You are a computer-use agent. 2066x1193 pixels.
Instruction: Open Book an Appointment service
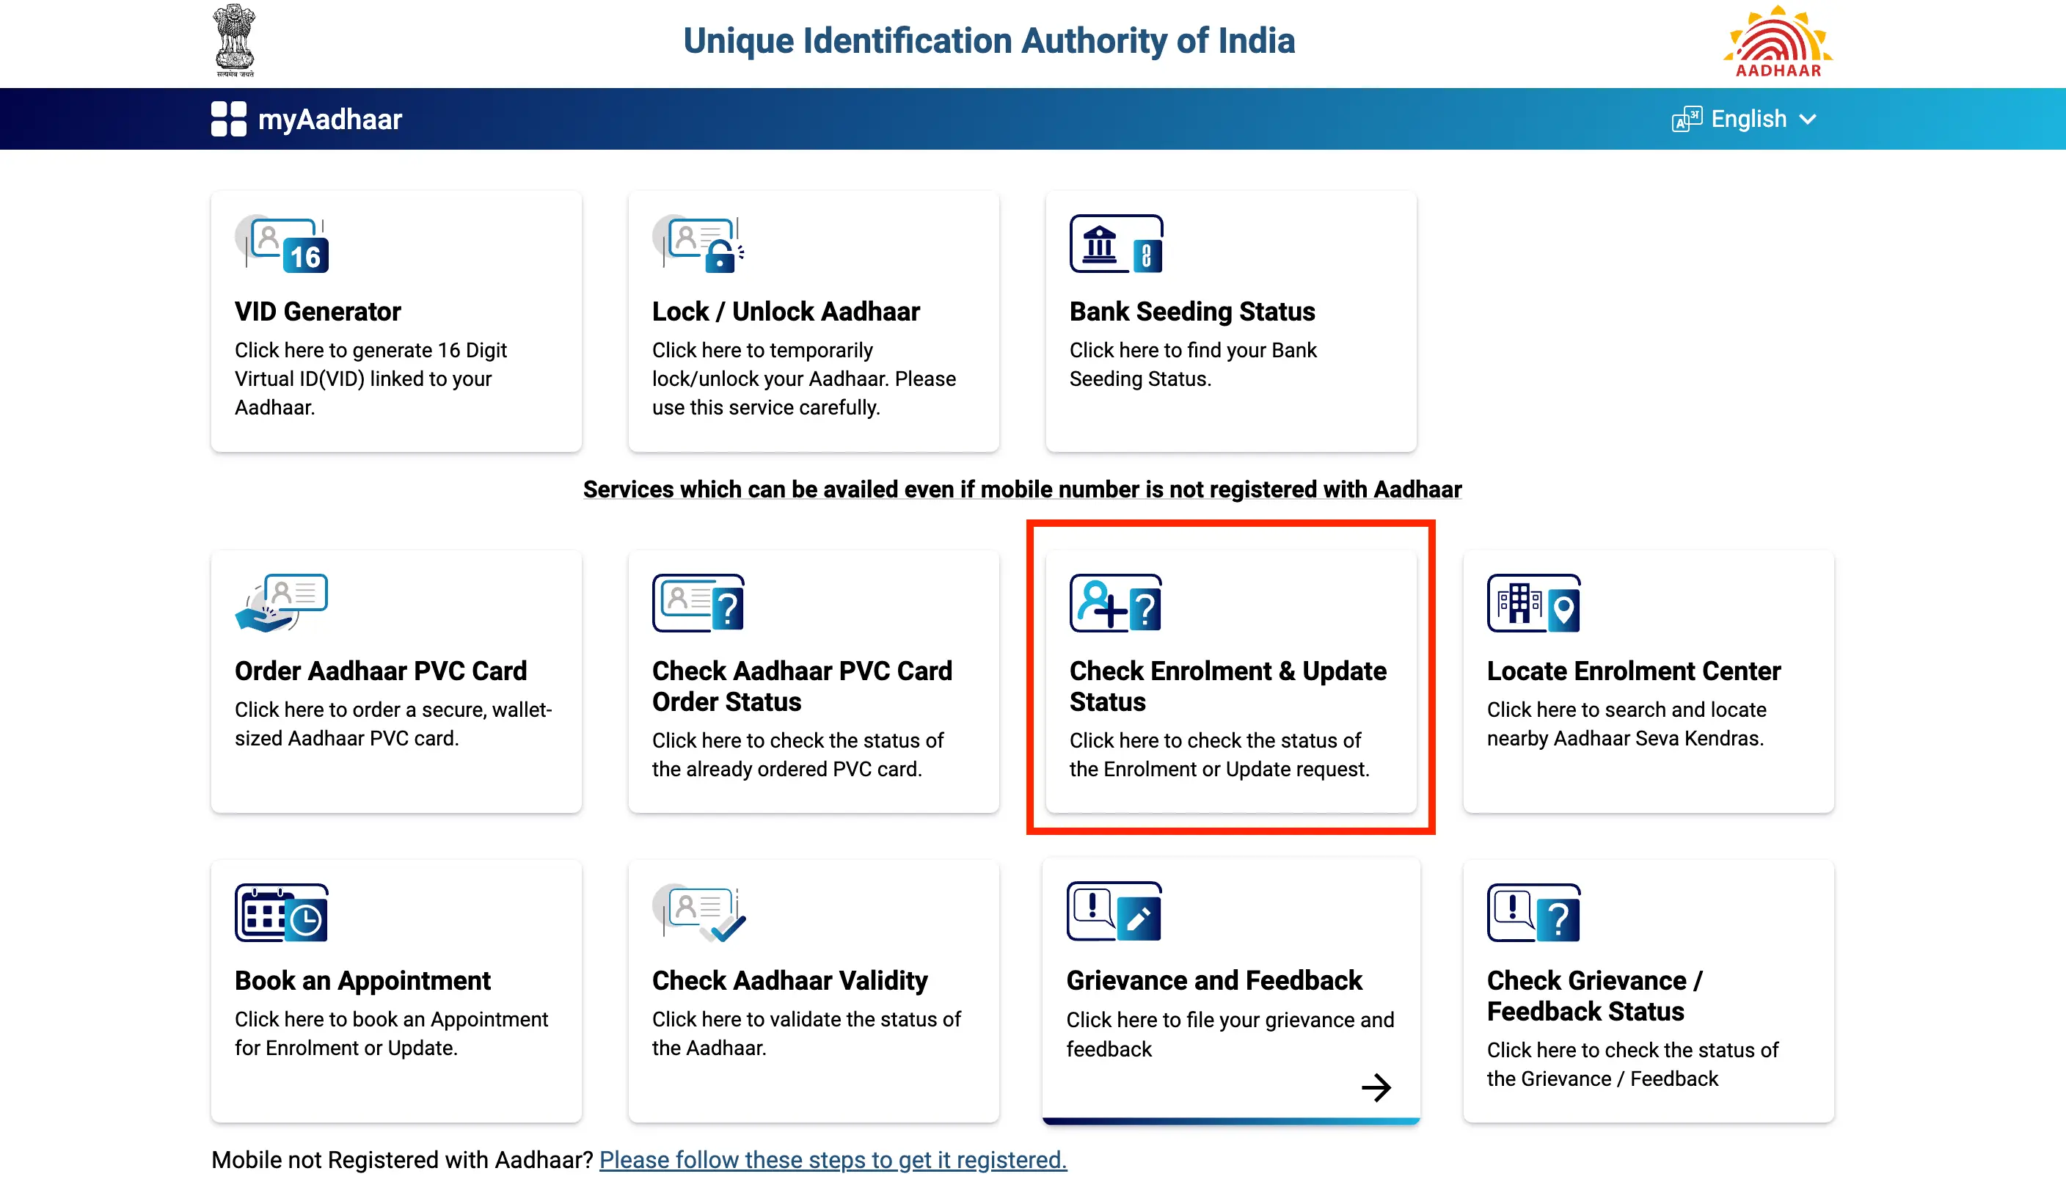(x=396, y=990)
